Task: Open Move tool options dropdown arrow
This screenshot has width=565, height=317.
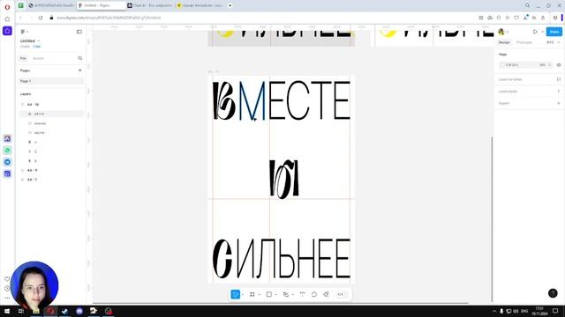Action: pos(243,295)
